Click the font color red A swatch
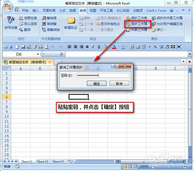This screenshot has width=194, height=171. tap(114, 47)
